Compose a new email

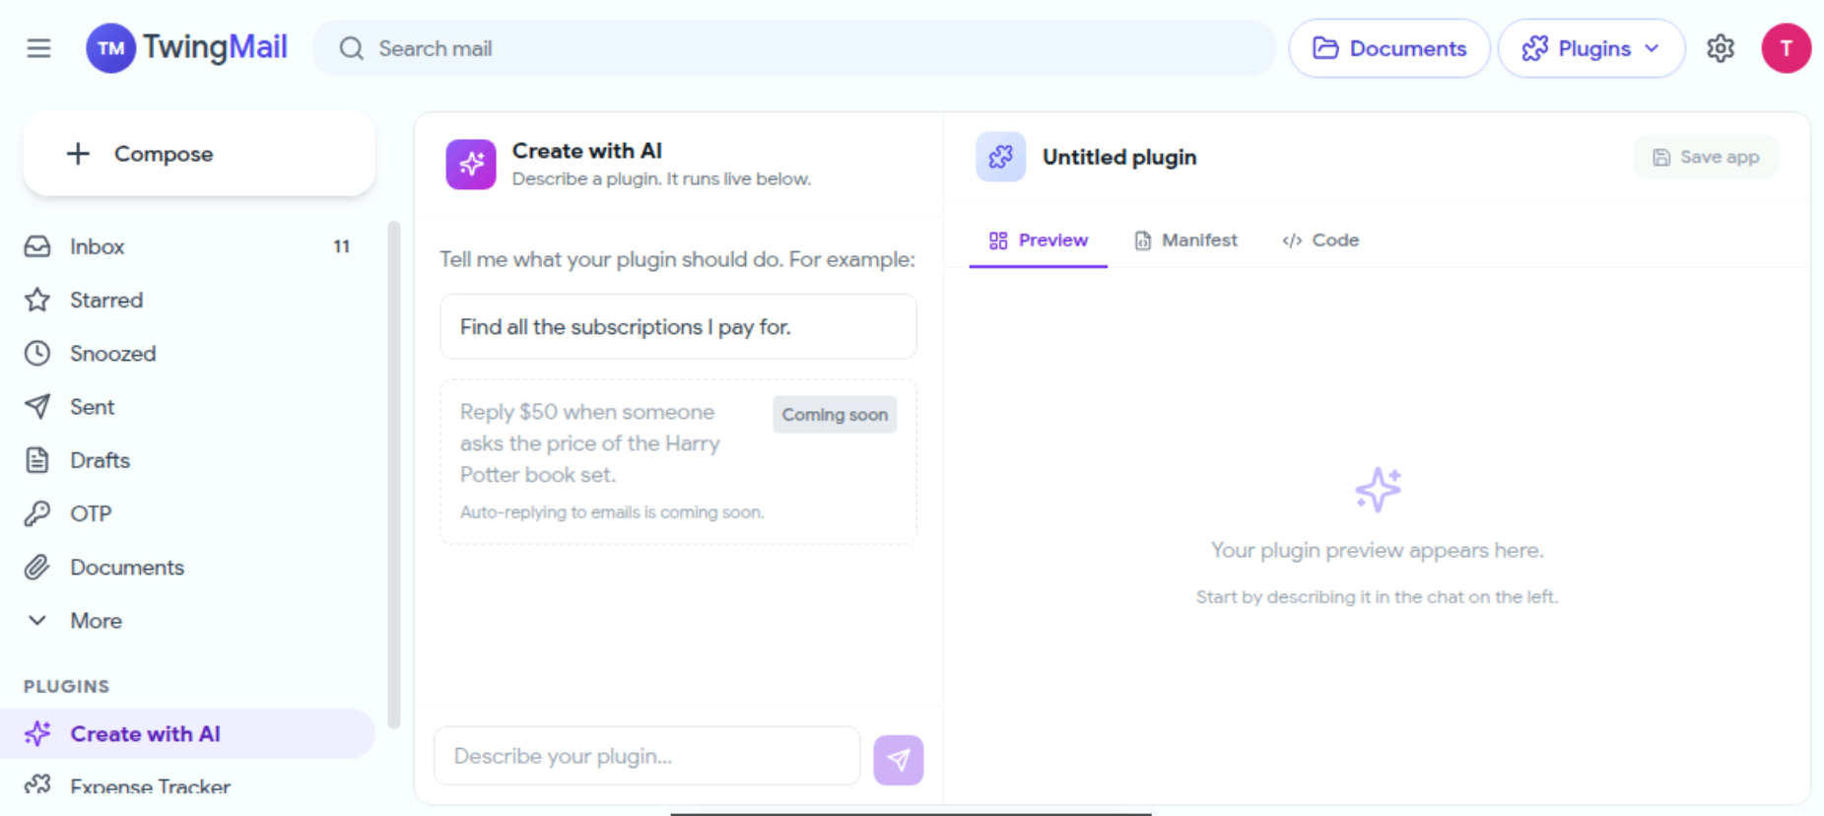[x=199, y=154]
